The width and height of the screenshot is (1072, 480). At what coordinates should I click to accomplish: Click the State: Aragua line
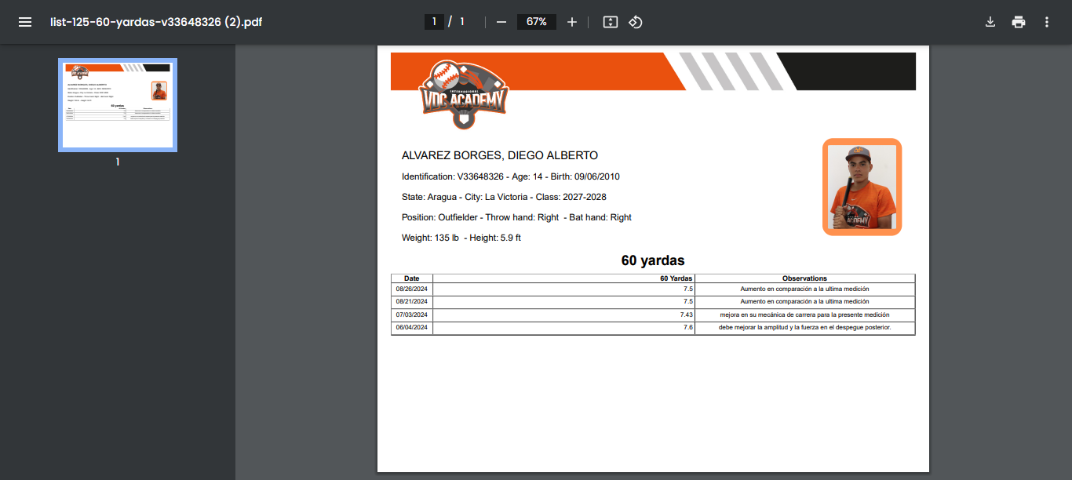coord(504,197)
